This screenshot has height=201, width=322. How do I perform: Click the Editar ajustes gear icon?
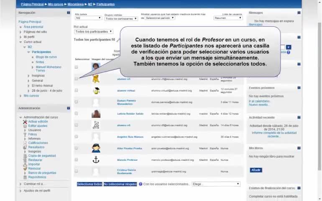pyautogui.click(x=25, y=126)
